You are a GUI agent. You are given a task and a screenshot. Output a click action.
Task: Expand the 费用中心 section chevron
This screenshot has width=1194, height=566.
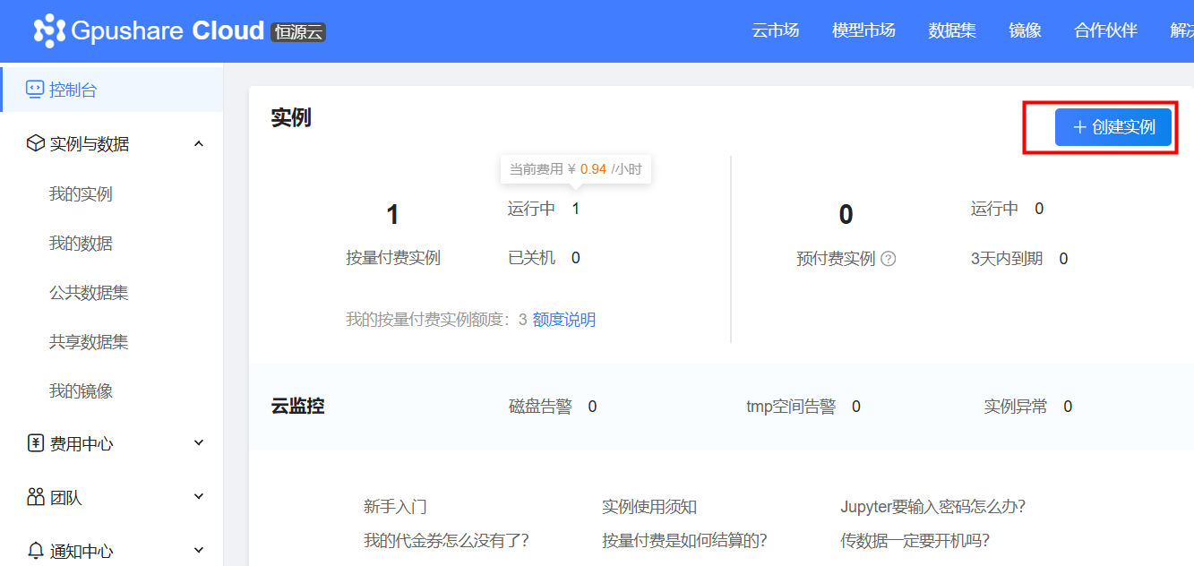199,442
